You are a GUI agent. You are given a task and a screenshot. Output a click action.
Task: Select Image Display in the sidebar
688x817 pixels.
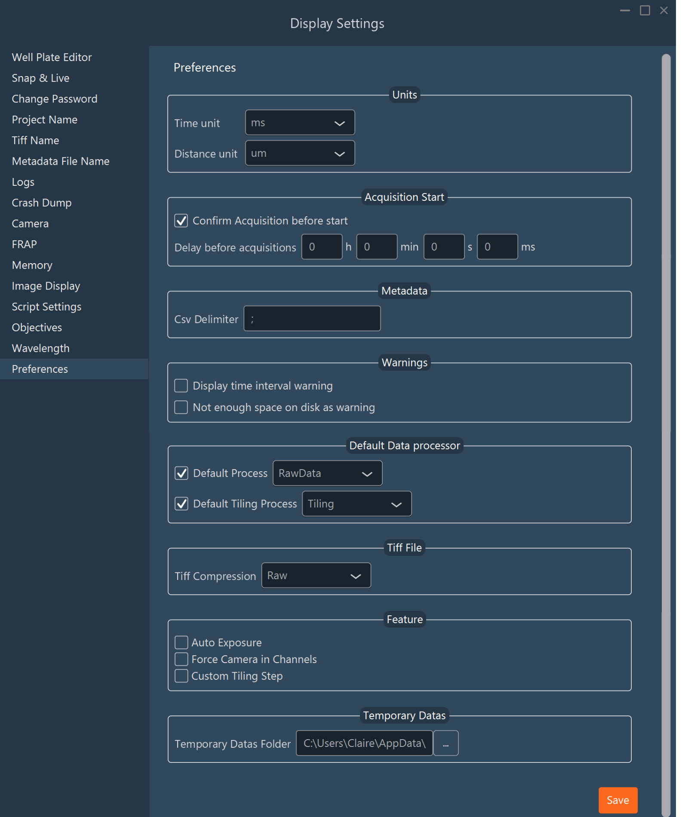46,286
